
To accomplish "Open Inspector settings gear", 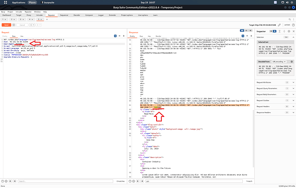I will click(289, 31).
